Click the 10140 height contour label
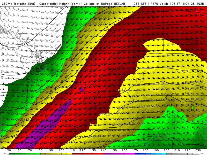207x155 pixels. (x=27, y=90)
